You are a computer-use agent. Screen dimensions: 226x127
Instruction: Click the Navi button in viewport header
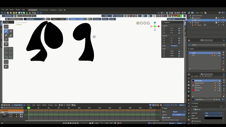(29, 16)
